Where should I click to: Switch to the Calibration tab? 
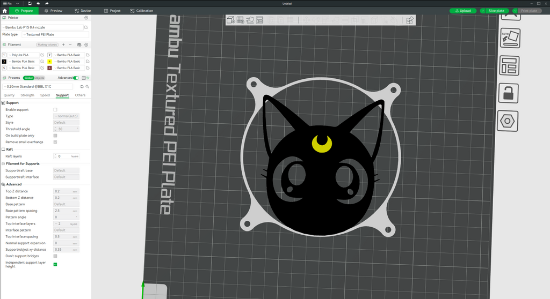point(142,11)
